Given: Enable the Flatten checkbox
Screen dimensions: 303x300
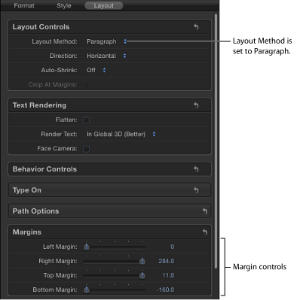Looking at the screenshot, I should point(86,120).
